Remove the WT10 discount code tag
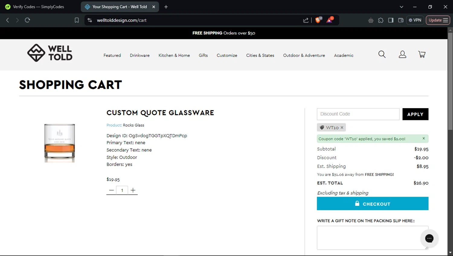Image resolution: width=453 pixels, height=256 pixels. (342, 128)
